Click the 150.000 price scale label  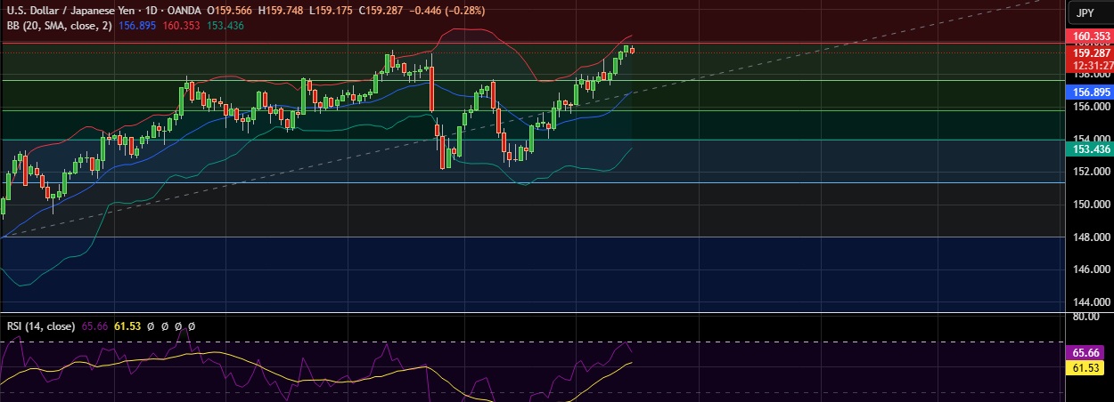point(1091,205)
